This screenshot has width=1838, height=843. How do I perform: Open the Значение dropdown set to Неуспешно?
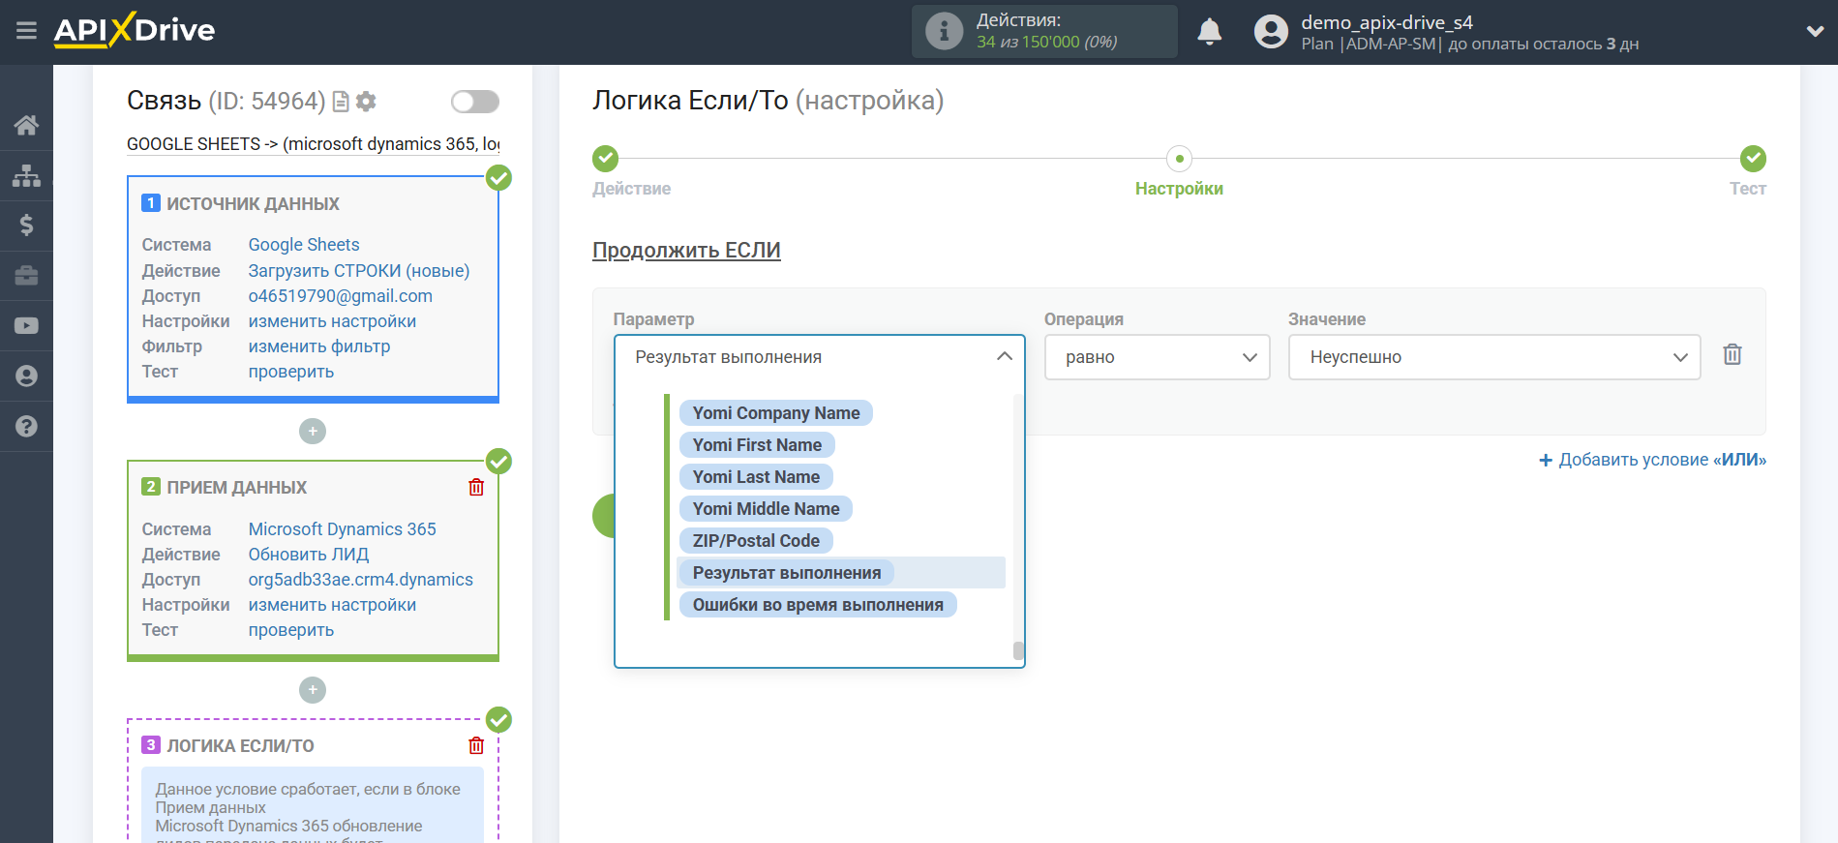[x=1494, y=357]
